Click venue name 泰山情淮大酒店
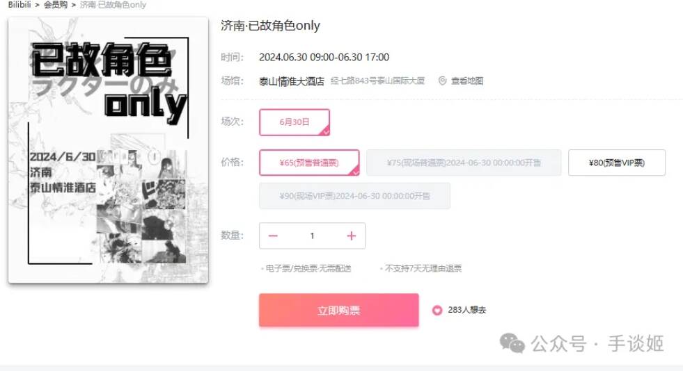The width and height of the screenshot is (683, 371). click(292, 81)
